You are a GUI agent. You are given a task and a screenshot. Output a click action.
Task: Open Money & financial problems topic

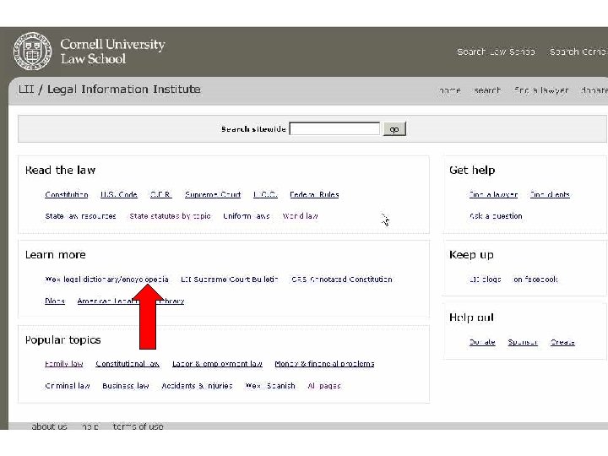[x=324, y=364]
